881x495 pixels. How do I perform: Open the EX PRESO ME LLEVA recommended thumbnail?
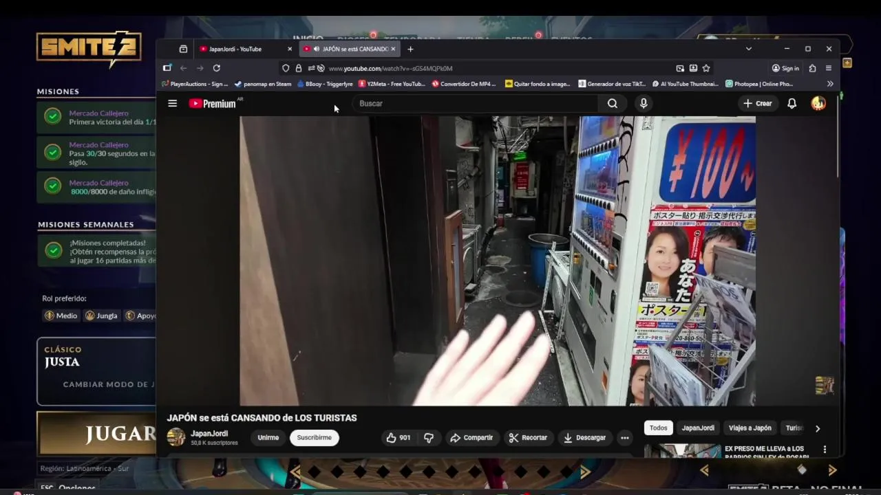[x=683, y=451]
